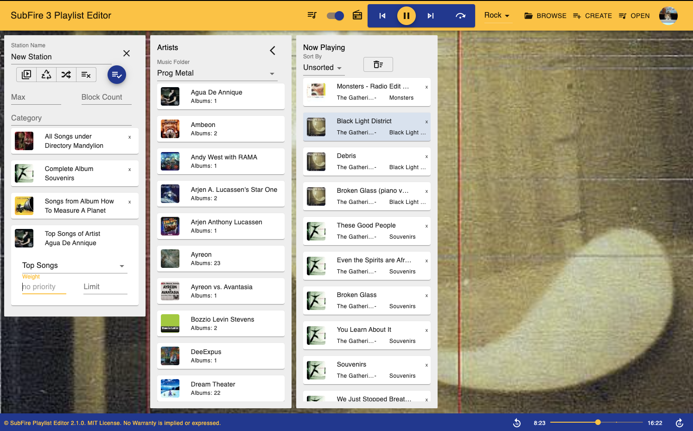Open the radio station icon
This screenshot has height=431, width=693.
click(357, 15)
